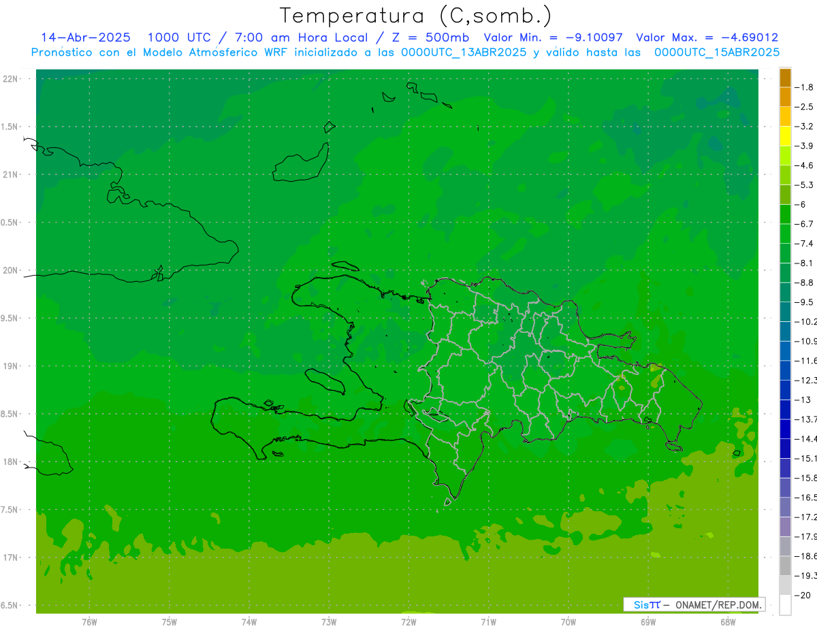Click the "-9.5" legend value
This screenshot has height=631, width=817.
(x=804, y=302)
